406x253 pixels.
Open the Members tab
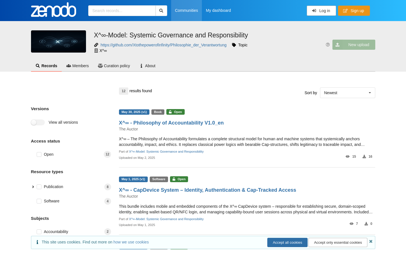(78, 66)
